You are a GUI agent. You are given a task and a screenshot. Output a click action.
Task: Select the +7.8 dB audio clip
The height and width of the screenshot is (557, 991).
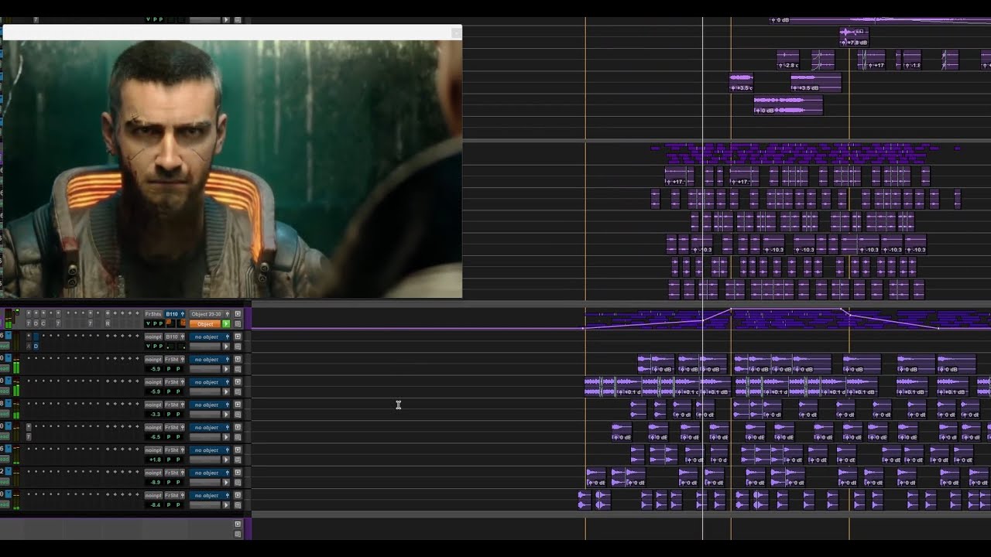854,37
